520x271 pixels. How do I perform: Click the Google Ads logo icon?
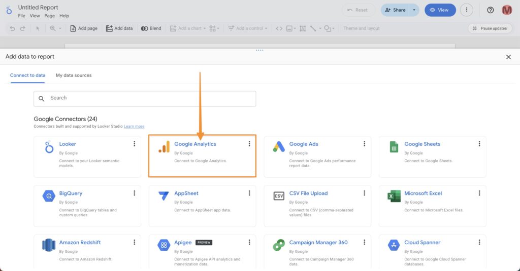click(279, 146)
